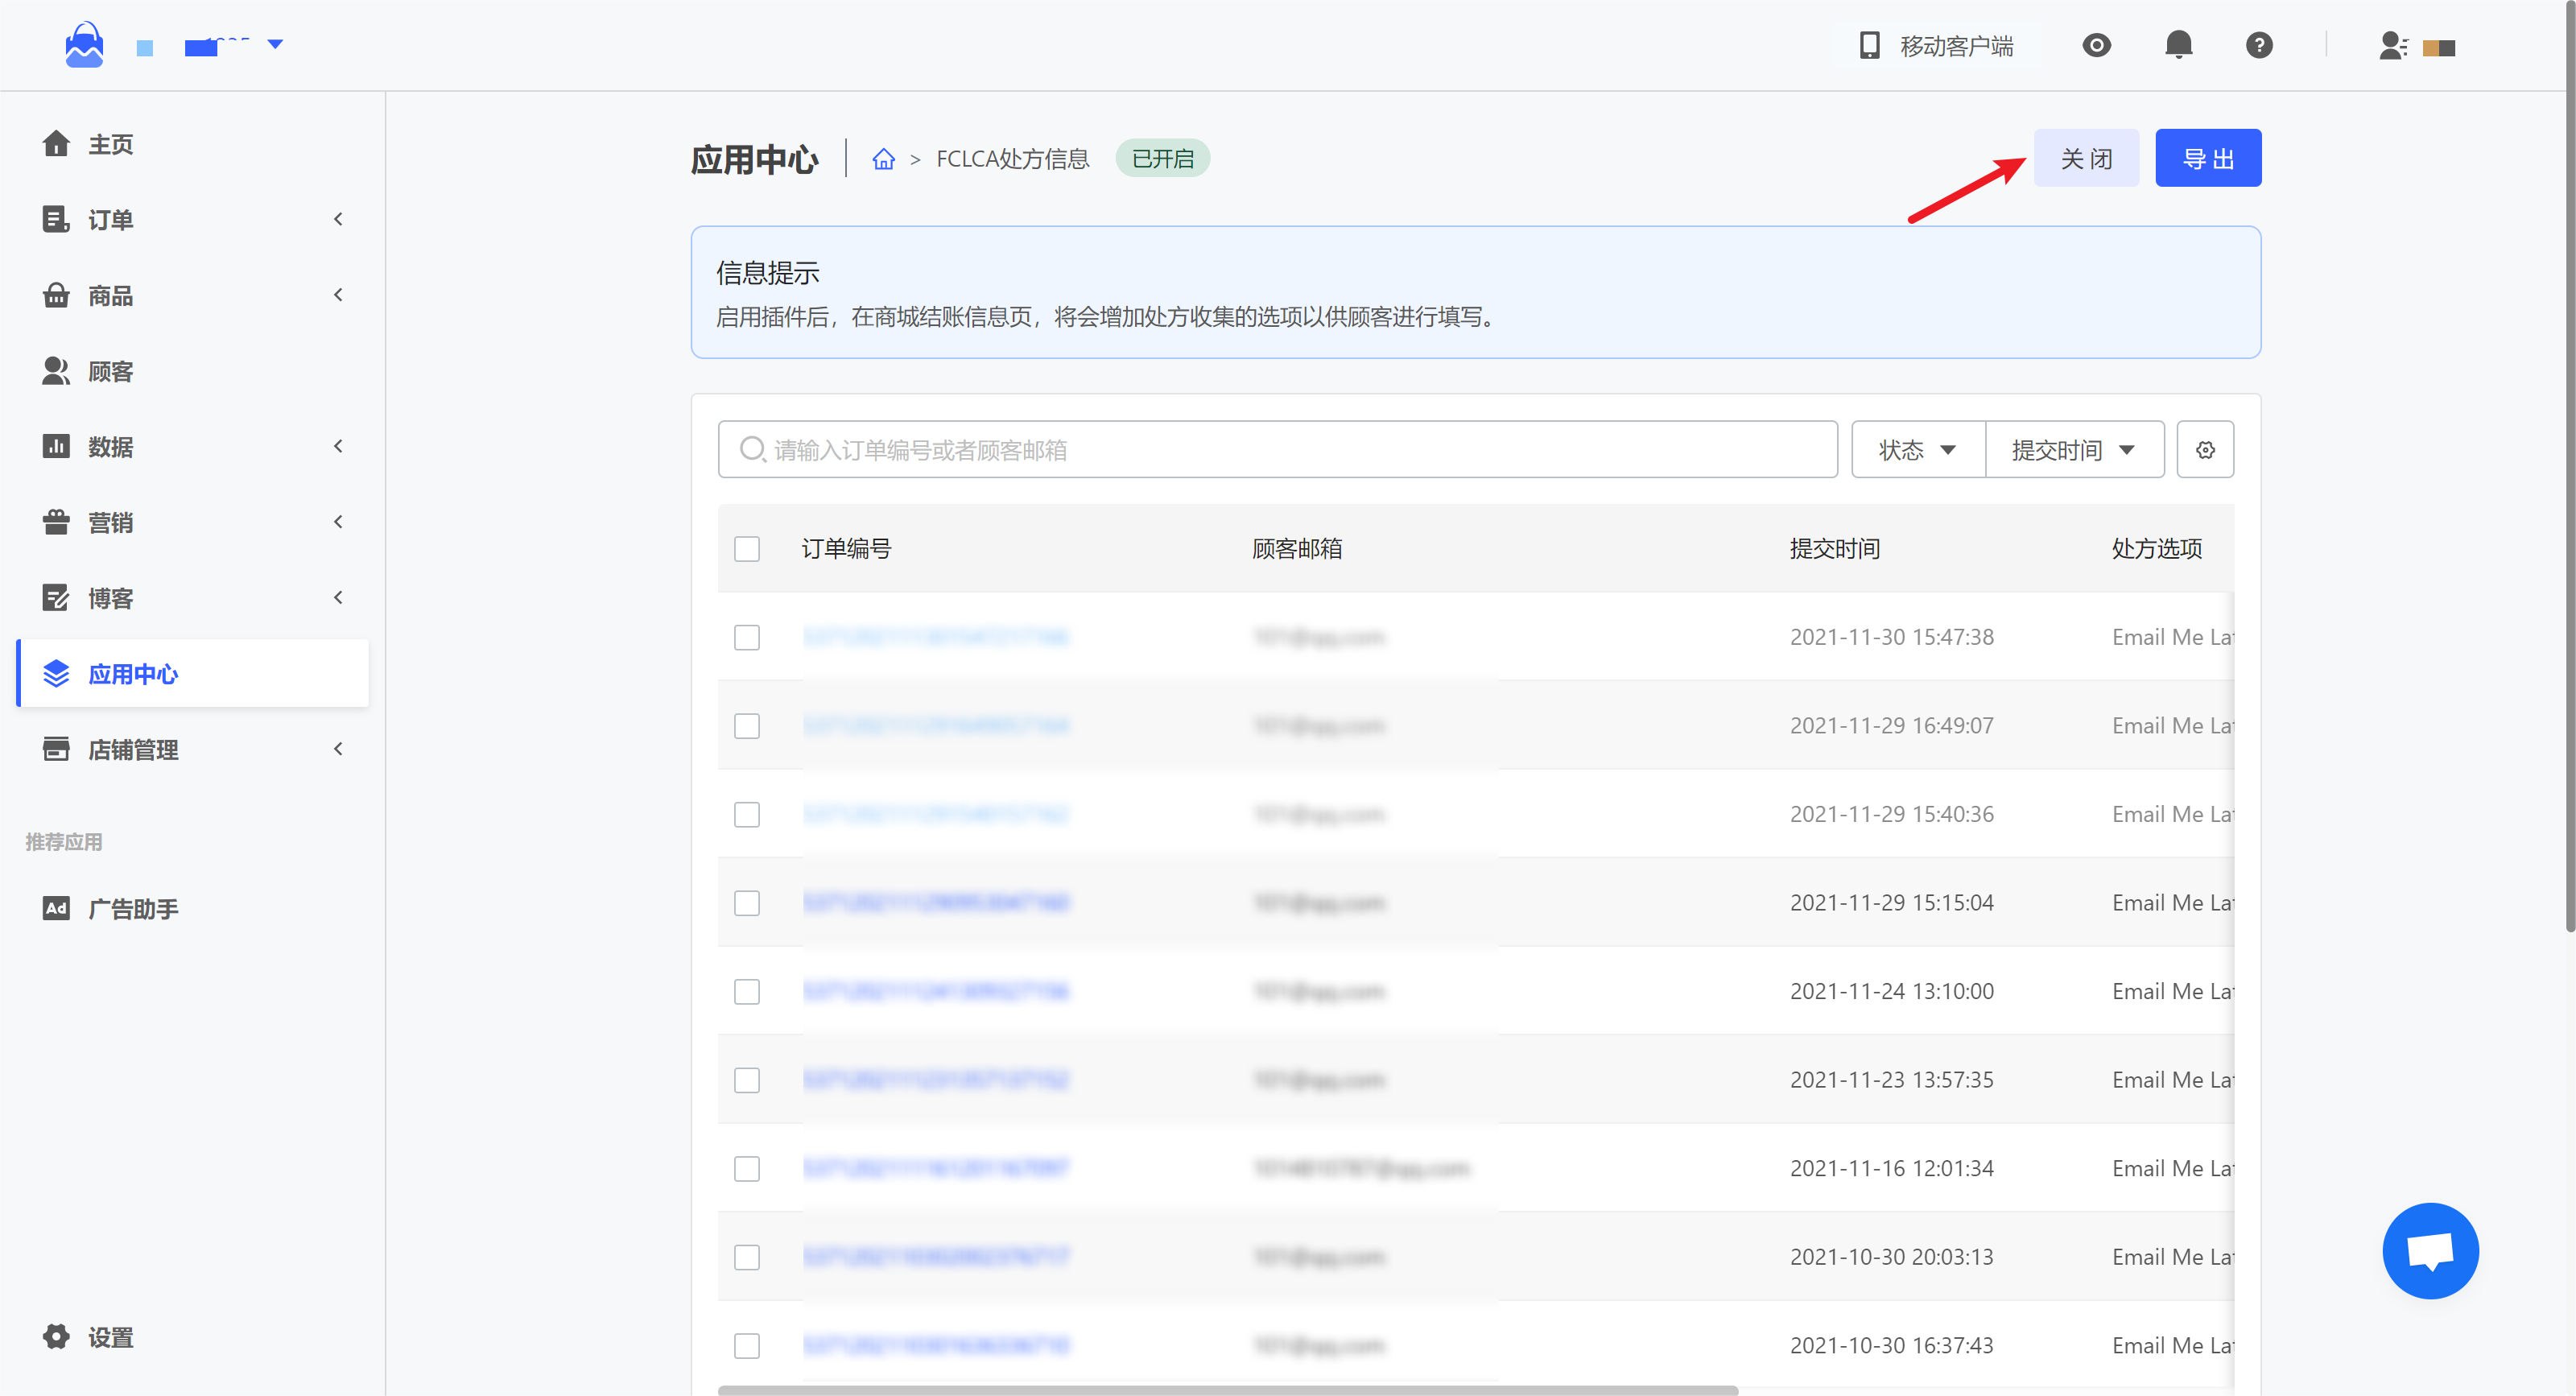The width and height of the screenshot is (2576, 1396).
Task: Open table column settings gear
Action: click(x=2205, y=450)
